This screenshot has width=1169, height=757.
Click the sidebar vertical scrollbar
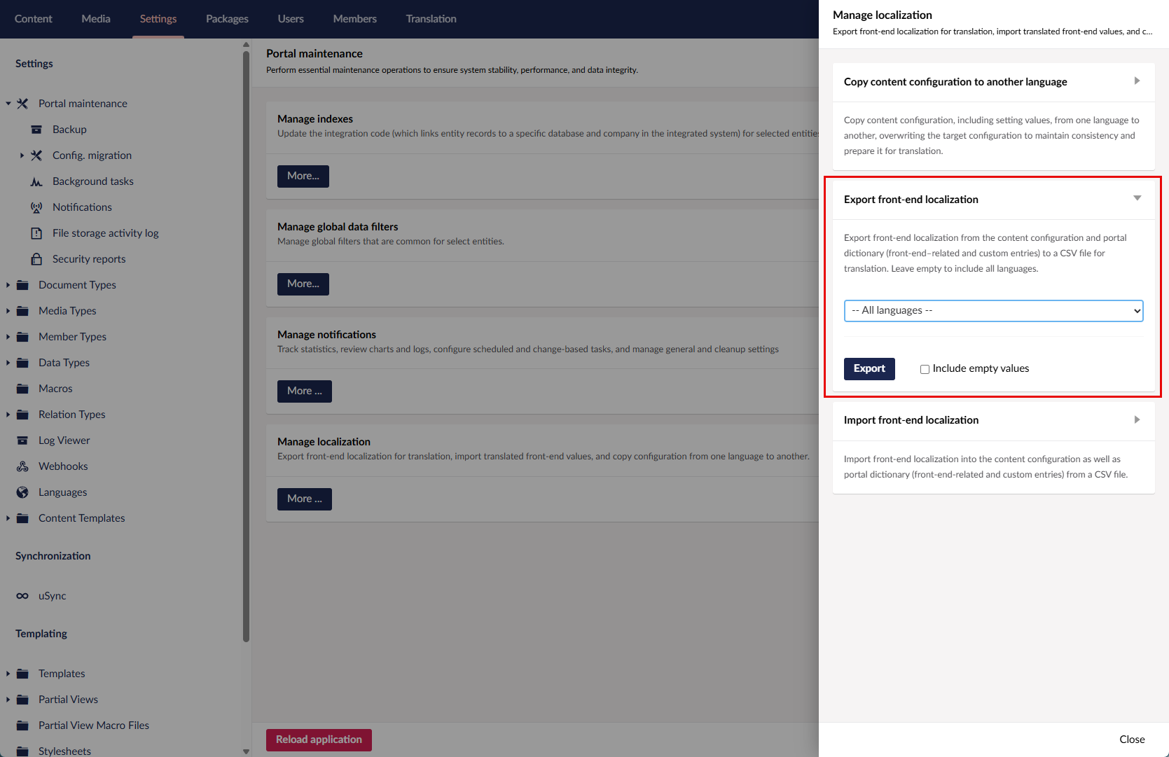[x=246, y=350]
